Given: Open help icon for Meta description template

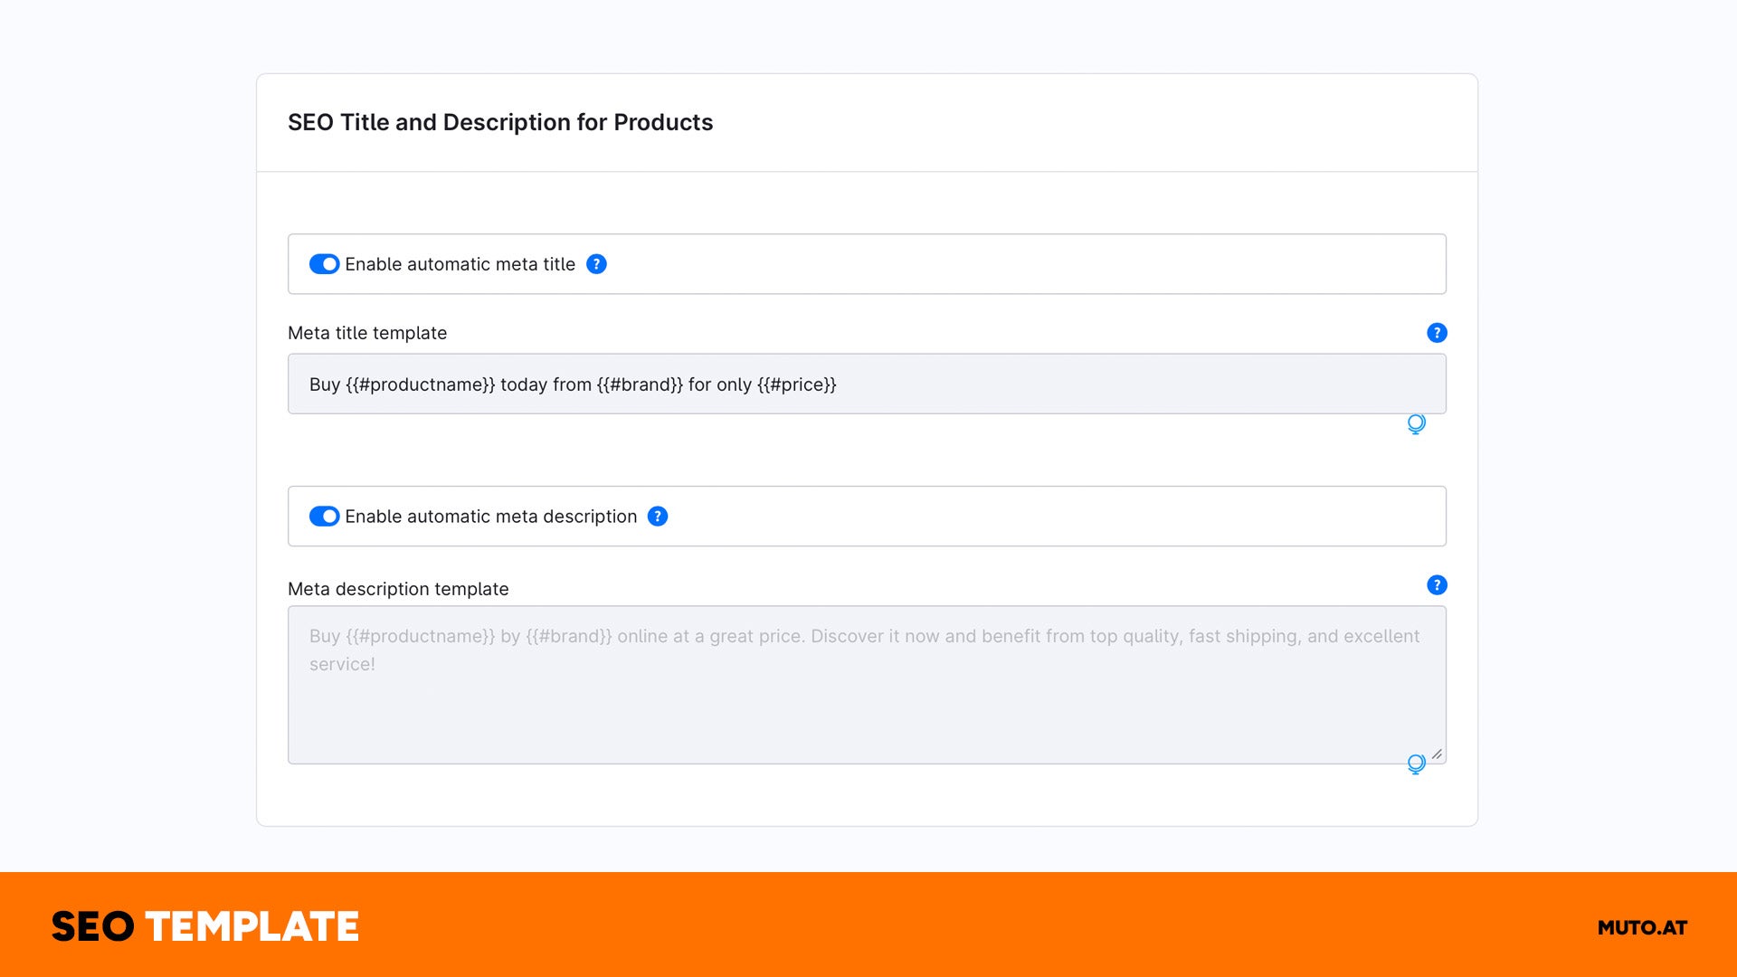Looking at the screenshot, I should coord(1437,585).
